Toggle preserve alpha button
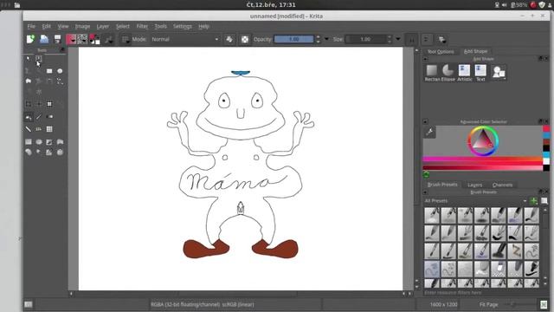This screenshot has width=554, height=312. click(x=245, y=39)
